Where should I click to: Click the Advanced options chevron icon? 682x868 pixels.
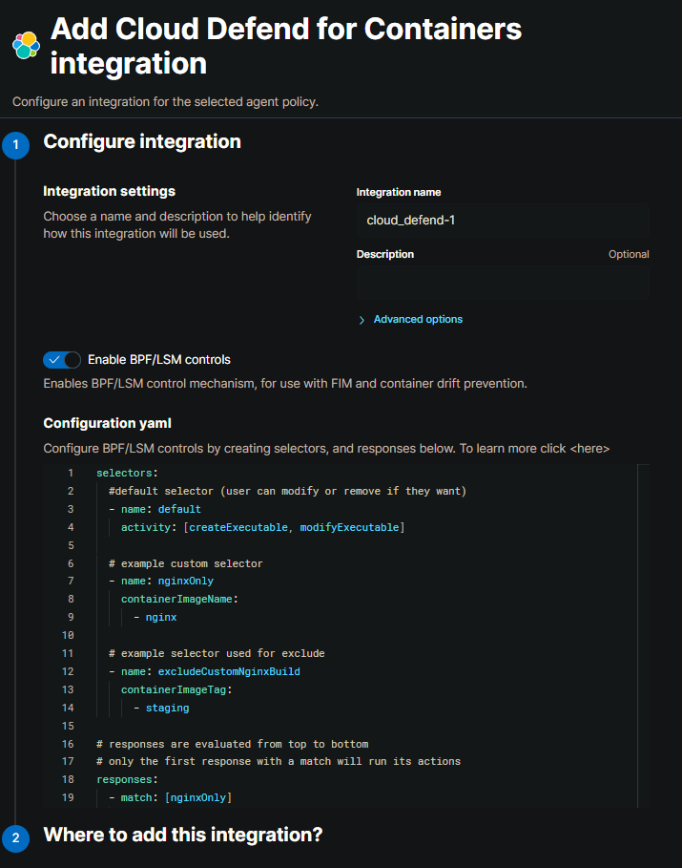click(x=362, y=320)
